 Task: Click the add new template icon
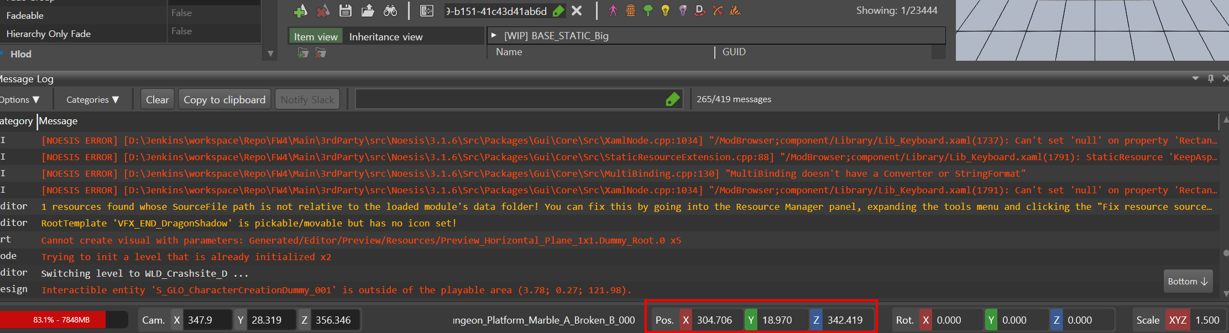point(300,10)
